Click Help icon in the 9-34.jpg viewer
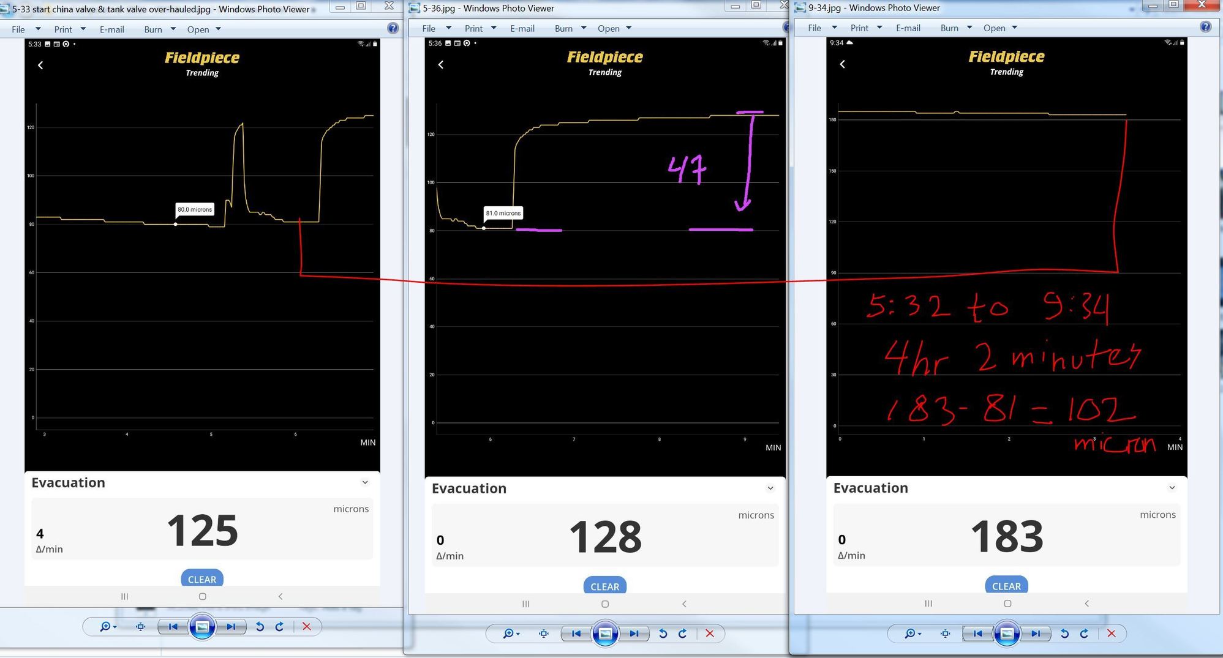 1205,27
